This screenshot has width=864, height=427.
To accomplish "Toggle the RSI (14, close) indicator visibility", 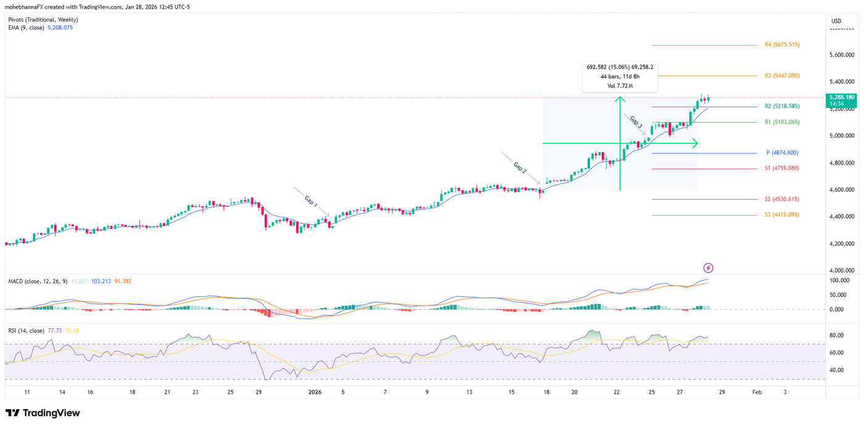I will click(28, 330).
